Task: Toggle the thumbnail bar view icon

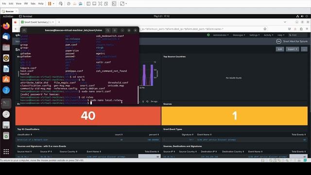Action: click(94, 3)
